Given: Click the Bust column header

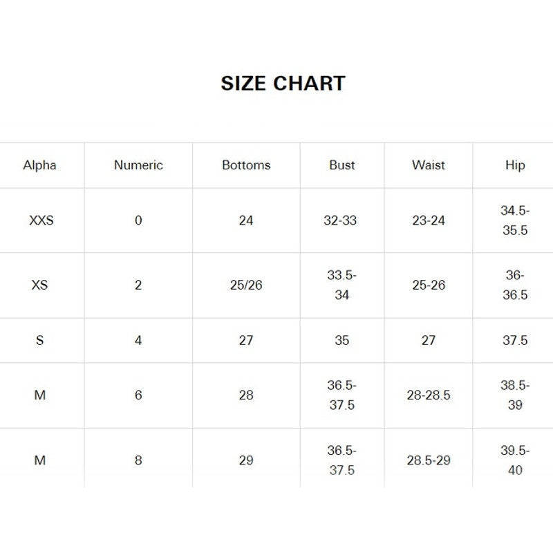Looking at the screenshot, I should (341, 165).
